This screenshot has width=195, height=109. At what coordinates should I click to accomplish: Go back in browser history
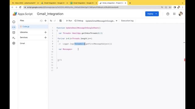coord(12,7)
